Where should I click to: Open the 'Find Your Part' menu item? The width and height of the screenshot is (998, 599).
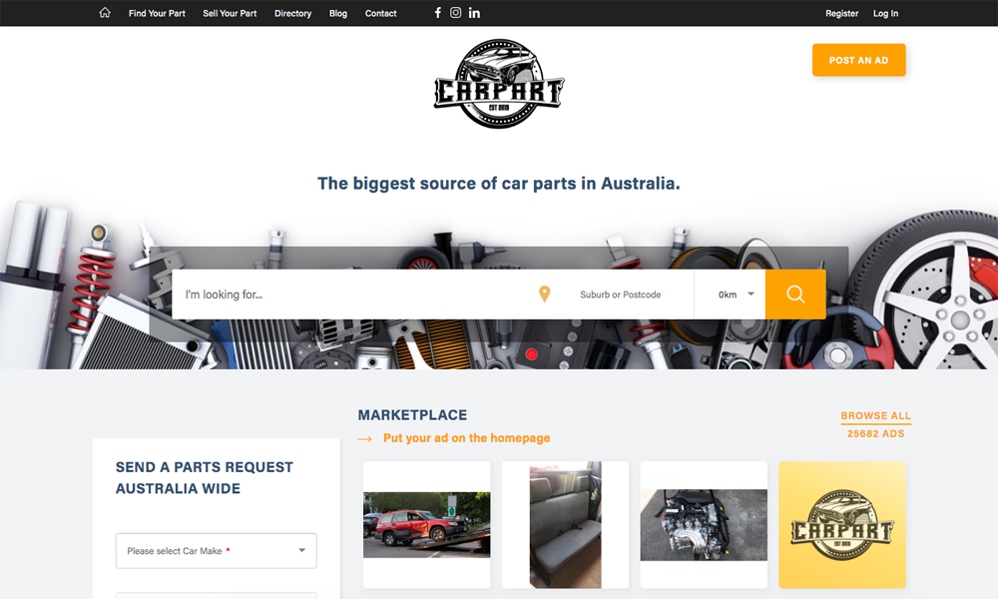(157, 14)
